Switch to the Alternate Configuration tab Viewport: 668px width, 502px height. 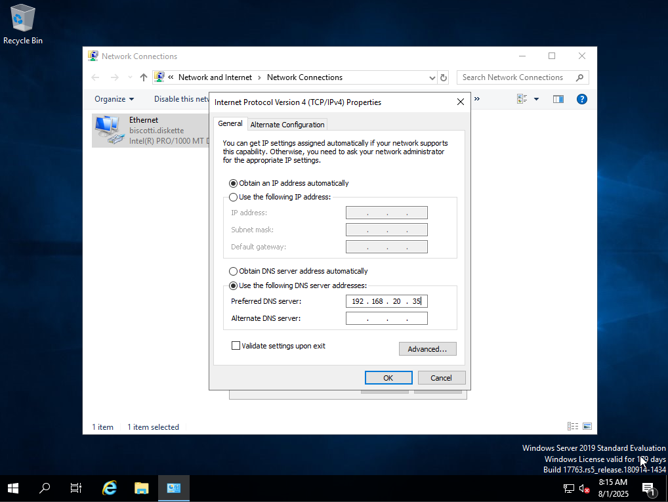[x=287, y=125]
